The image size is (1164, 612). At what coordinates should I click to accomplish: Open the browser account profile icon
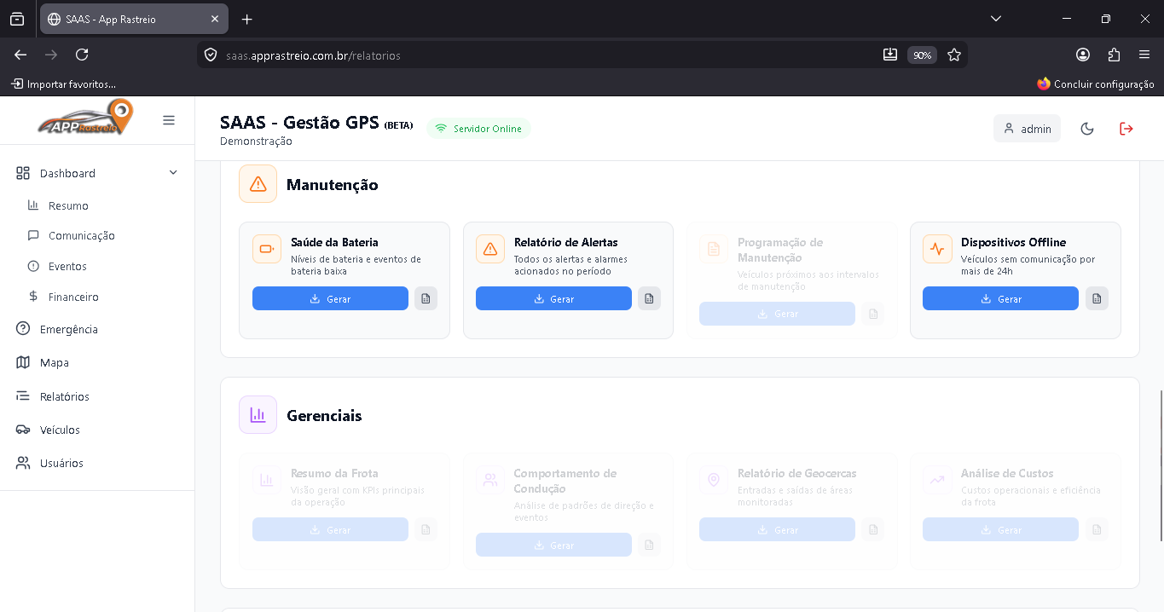[x=1083, y=55]
